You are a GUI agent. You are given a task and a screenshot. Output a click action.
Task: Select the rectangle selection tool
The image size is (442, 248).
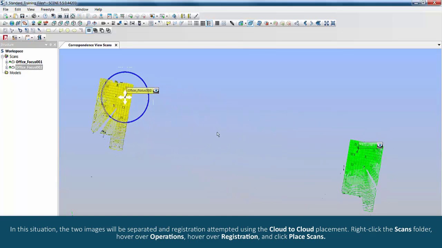[x=48, y=30]
